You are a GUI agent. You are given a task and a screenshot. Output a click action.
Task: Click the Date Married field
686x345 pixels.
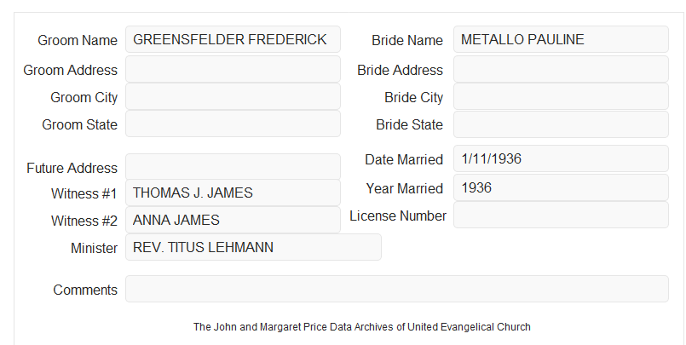[x=561, y=158]
